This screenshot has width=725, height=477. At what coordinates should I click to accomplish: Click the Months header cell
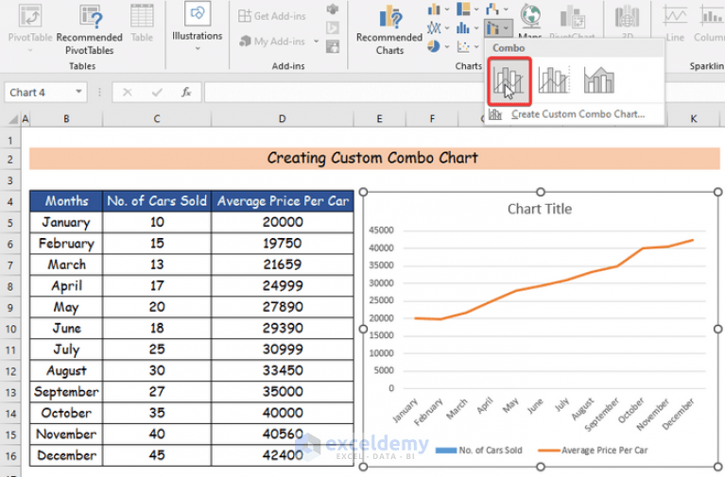[66, 201]
